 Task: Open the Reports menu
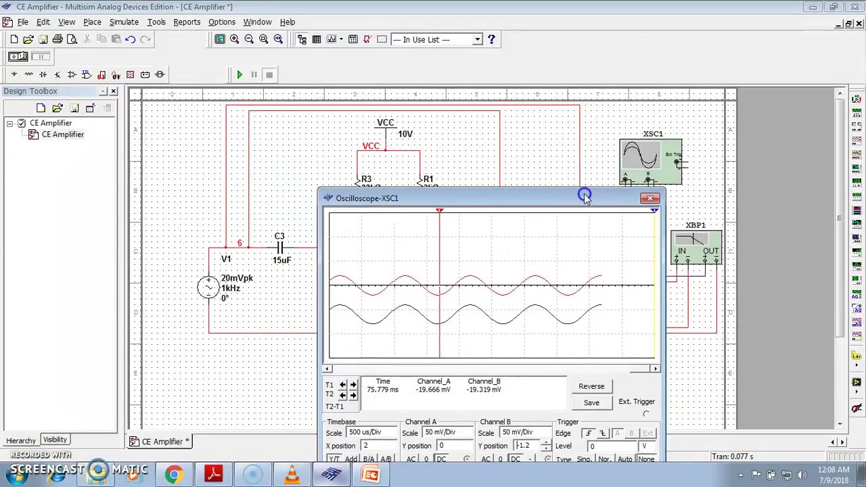point(187,22)
